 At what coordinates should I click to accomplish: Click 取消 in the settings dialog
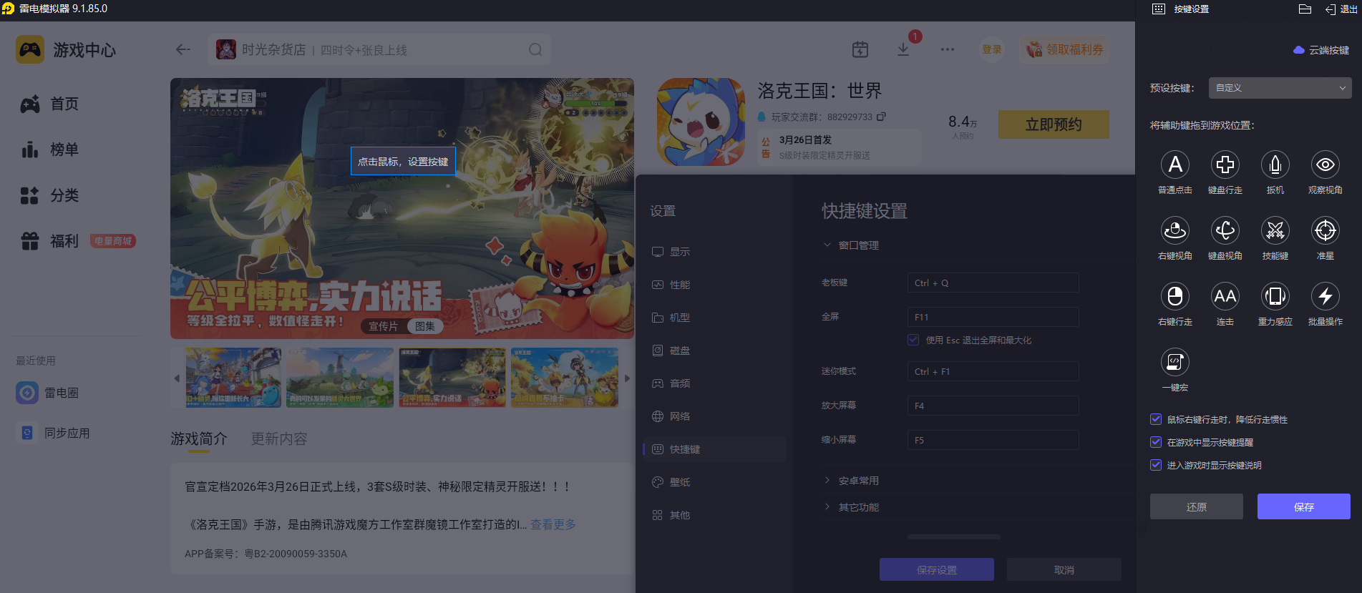pyautogui.click(x=1064, y=569)
